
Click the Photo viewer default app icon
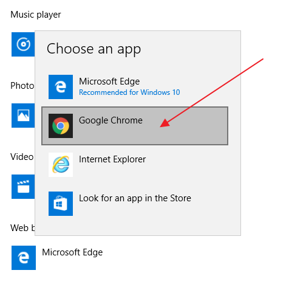pyautogui.click(x=23, y=116)
